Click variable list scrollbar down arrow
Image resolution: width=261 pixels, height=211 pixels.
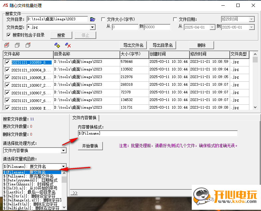tap(64, 207)
